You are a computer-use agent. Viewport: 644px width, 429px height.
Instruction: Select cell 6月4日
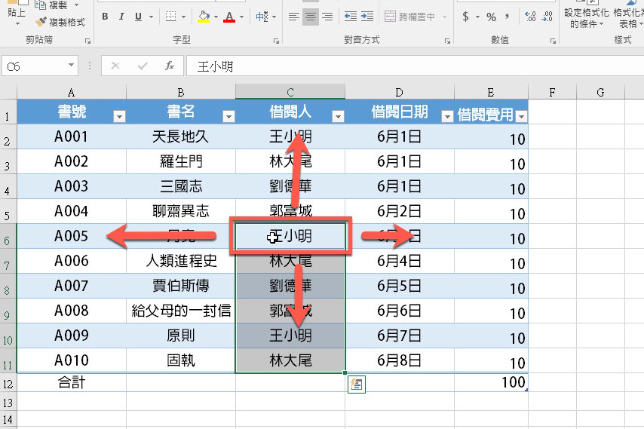(399, 261)
